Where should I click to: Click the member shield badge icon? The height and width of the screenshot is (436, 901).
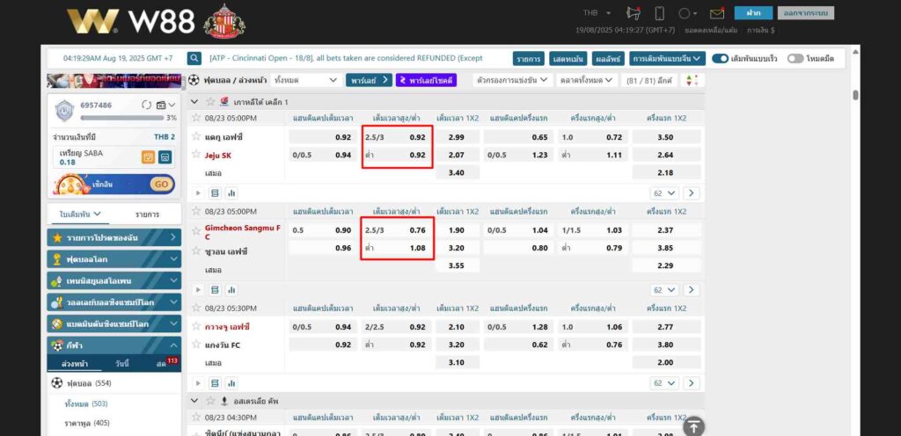click(x=64, y=111)
